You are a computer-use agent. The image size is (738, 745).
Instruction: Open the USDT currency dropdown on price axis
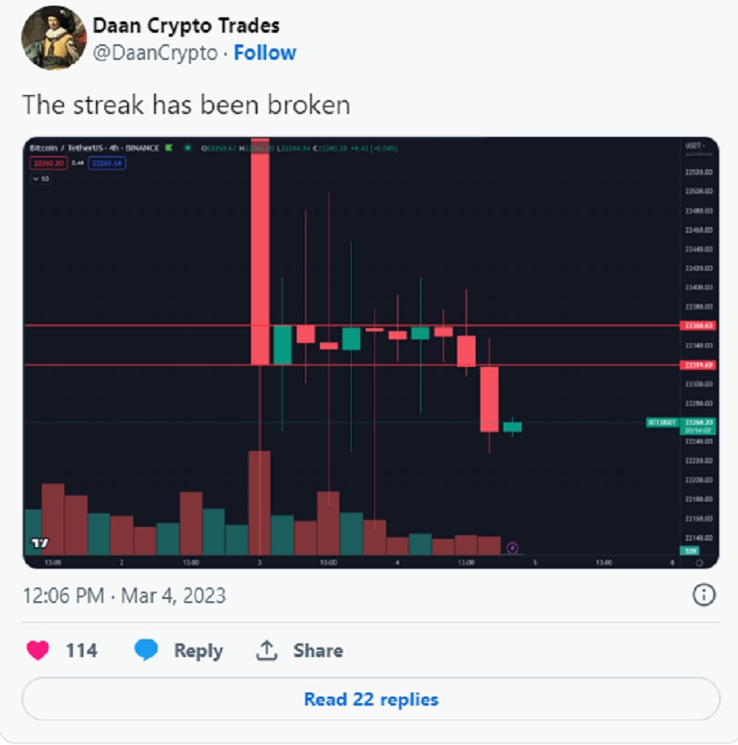pos(695,145)
